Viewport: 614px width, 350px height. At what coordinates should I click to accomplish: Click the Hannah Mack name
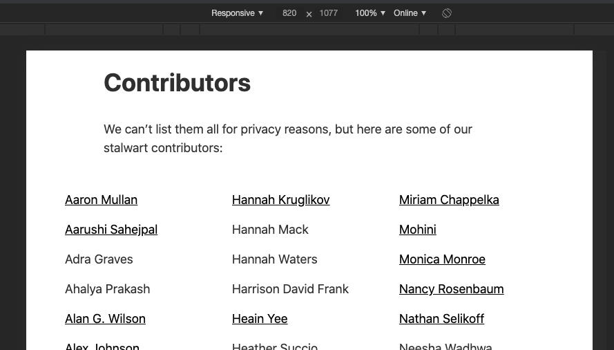(x=270, y=230)
